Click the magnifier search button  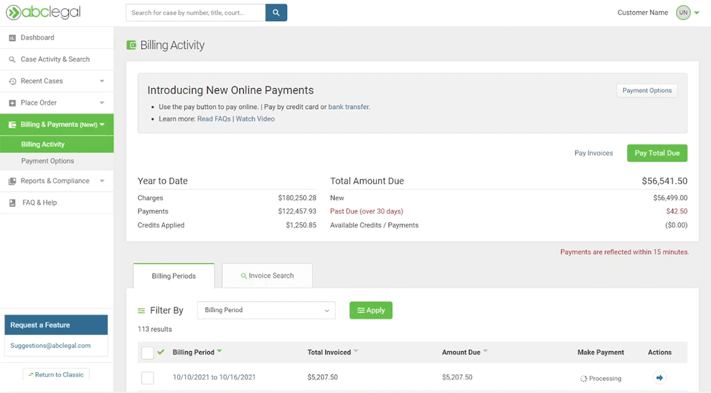click(276, 13)
